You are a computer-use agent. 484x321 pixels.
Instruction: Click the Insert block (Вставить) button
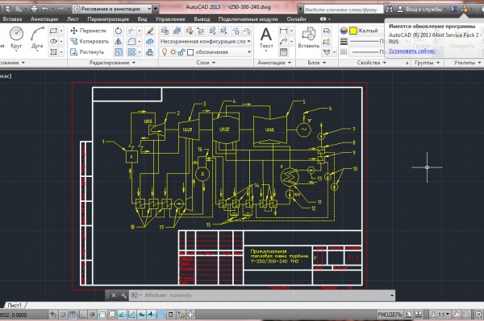pyautogui.click(x=309, y=38)
